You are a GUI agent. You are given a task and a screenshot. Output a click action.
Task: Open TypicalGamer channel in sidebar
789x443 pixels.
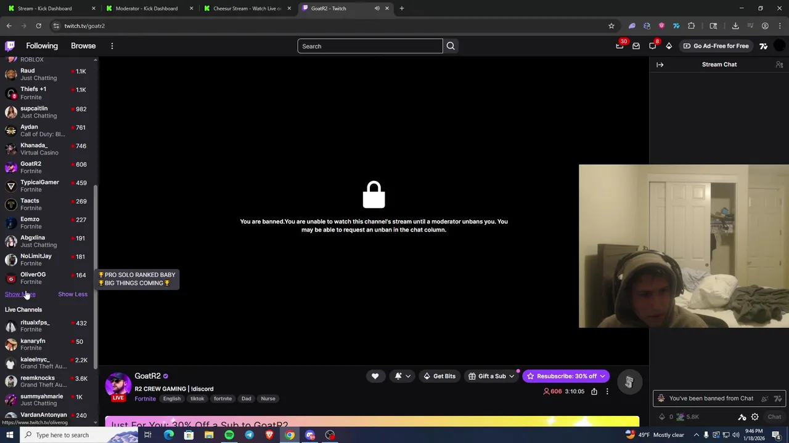click(47, 186)
